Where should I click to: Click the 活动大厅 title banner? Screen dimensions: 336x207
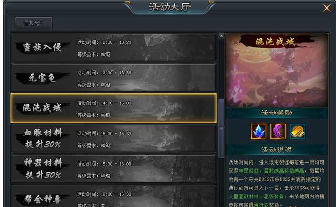pos(170,7)
